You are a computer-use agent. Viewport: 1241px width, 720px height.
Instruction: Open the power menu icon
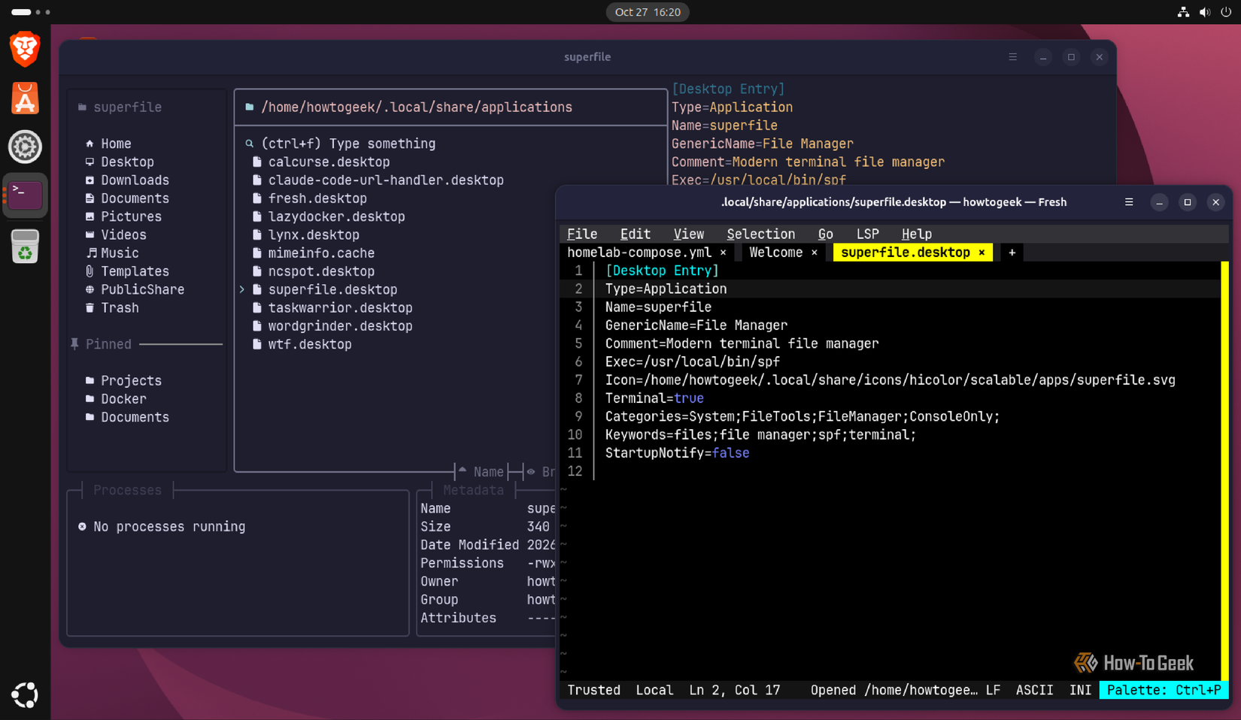[x=1225, y=12]
